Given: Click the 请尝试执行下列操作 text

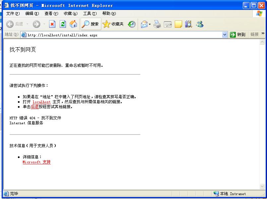Looking at the screenshot, I should (x=29, y=86).
